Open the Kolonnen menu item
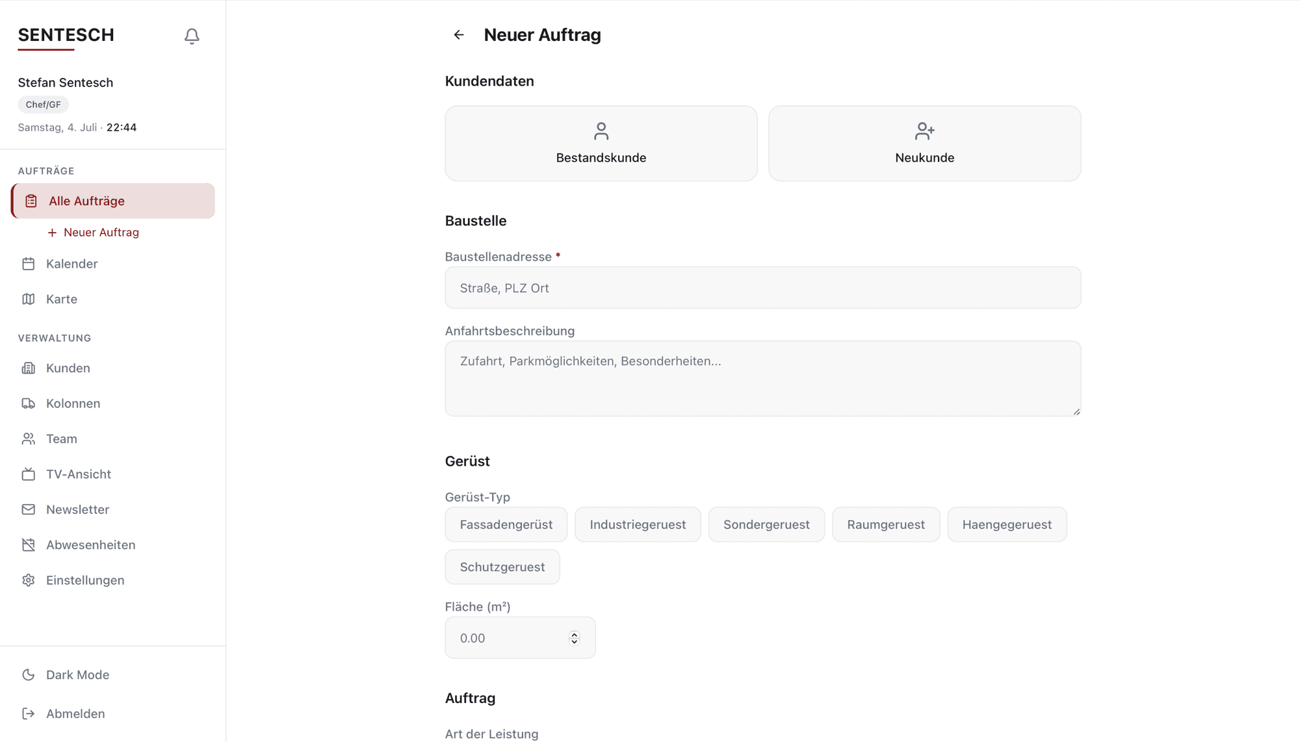 tap(113, 403)
